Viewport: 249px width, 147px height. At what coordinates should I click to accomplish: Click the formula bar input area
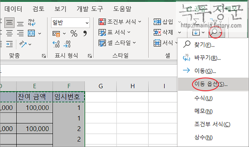(89, 71)
